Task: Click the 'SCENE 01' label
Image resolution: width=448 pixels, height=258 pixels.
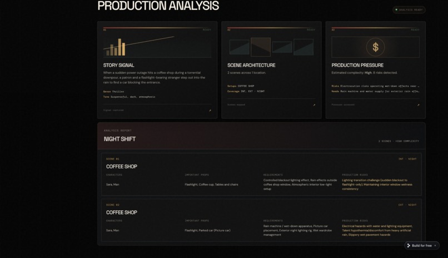Action: (x=113, y=159)
